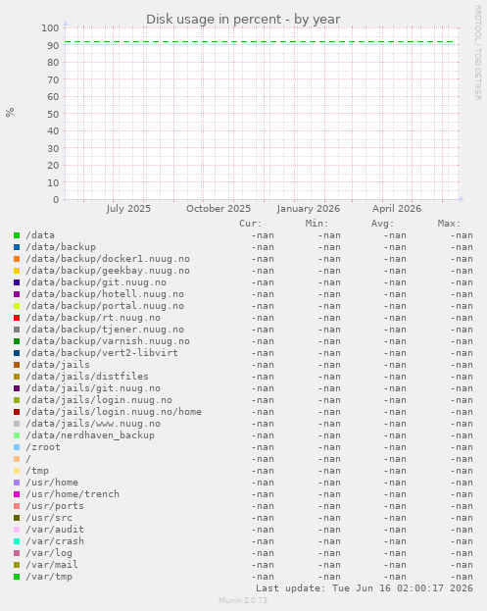
Task: Select /data/backup/varnish.nuug.no label
Action: point(108,341)
